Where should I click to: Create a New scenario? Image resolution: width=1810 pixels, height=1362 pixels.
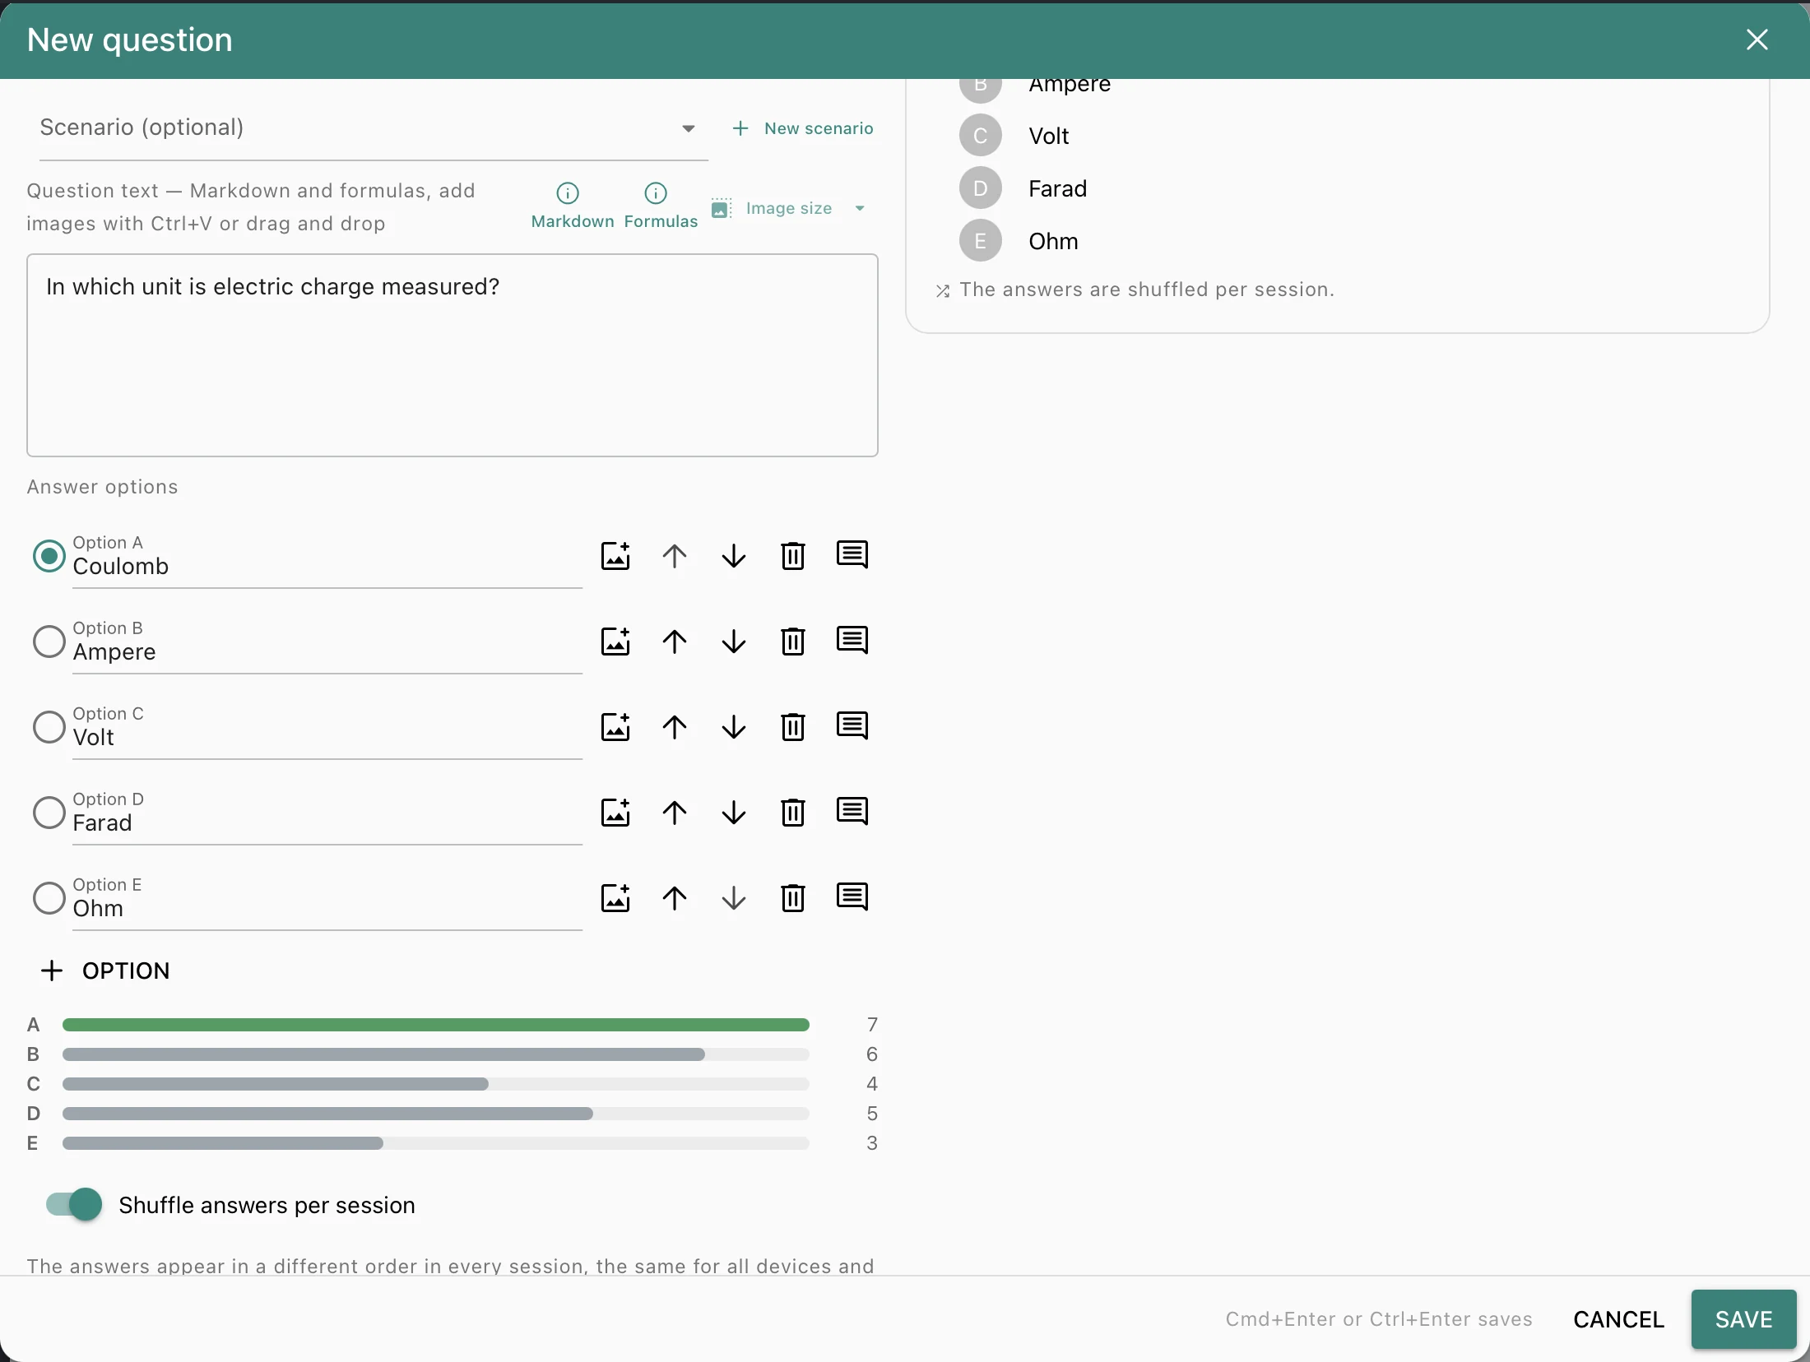coord(803,128)
